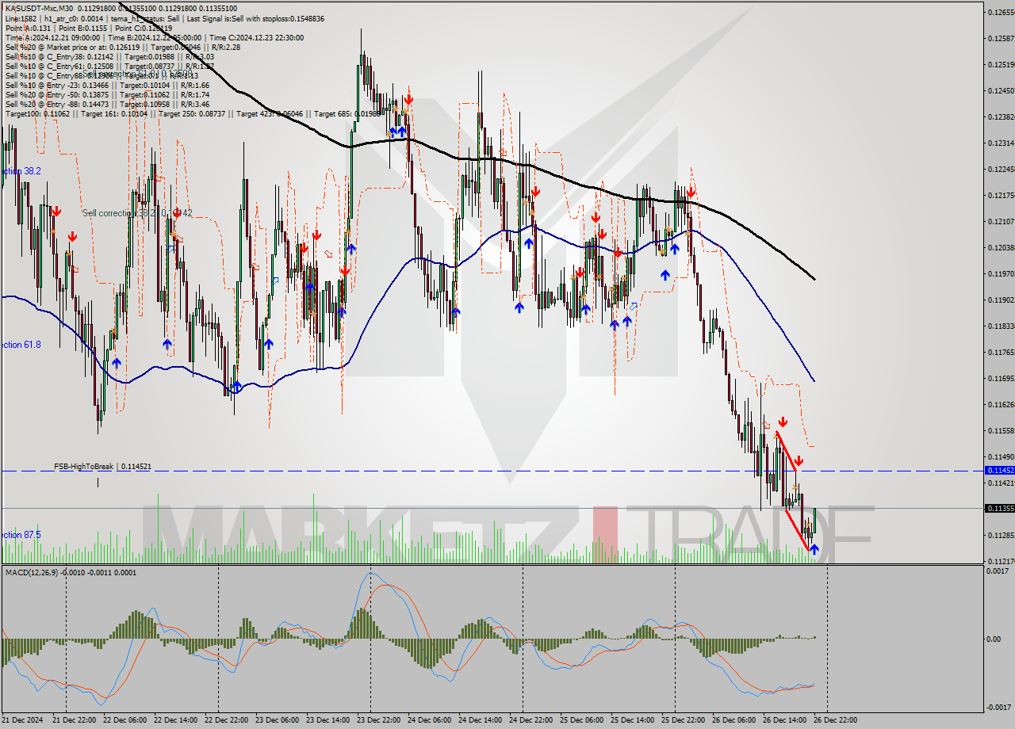The image size is (1015, 729).
Task: Click the '23 Dec 06:00' time label
Action: [x=277, y=719]
